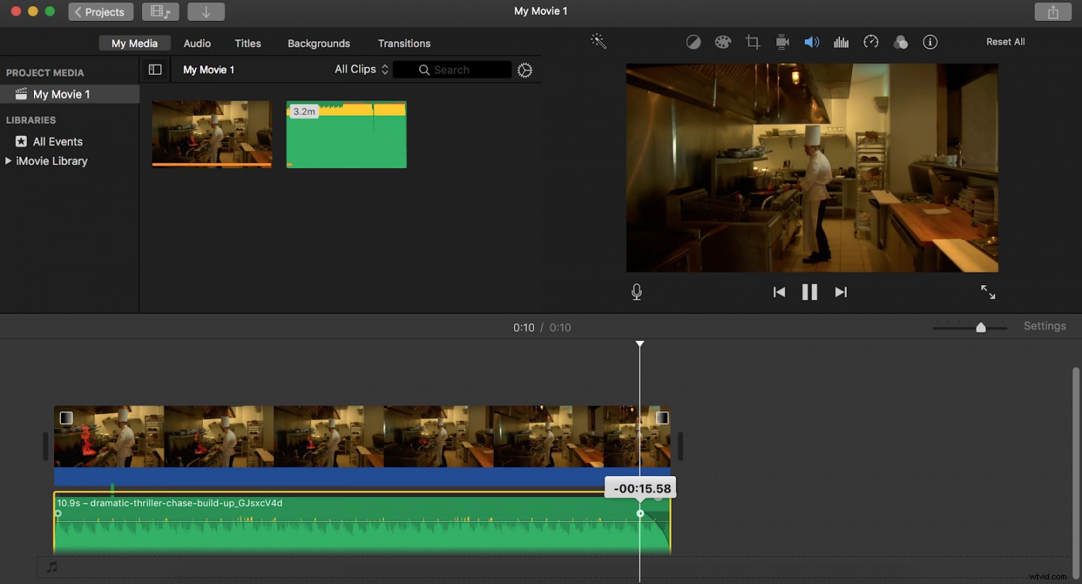Switch to the Transitions tab

[x=403, y=43]
